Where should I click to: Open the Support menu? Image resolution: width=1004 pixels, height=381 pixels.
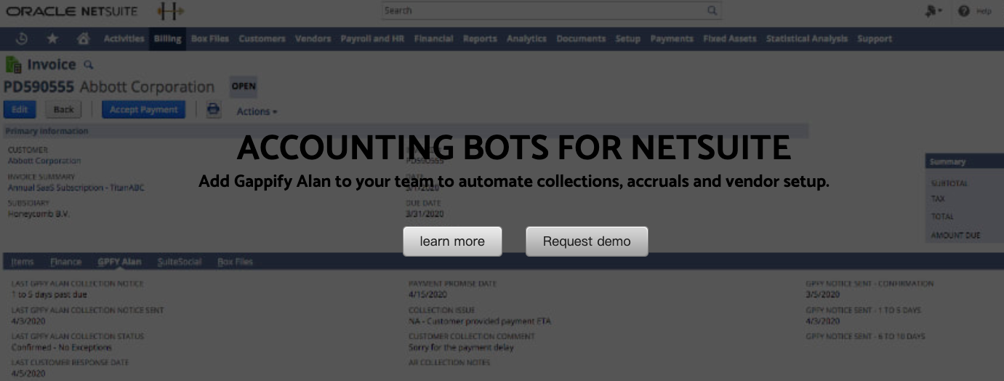click(x=874, y=39)
